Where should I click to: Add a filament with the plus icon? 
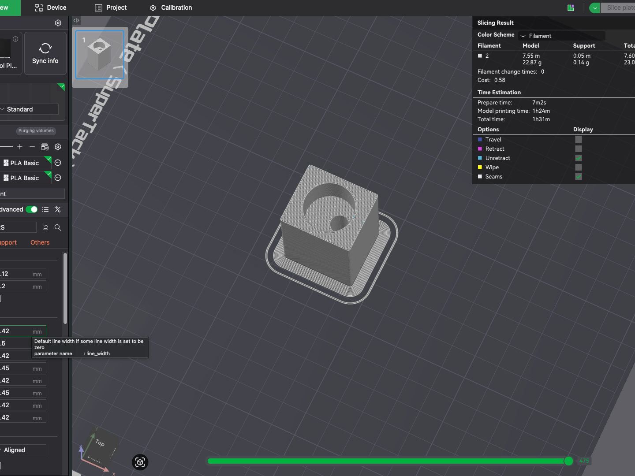(20, 147)
